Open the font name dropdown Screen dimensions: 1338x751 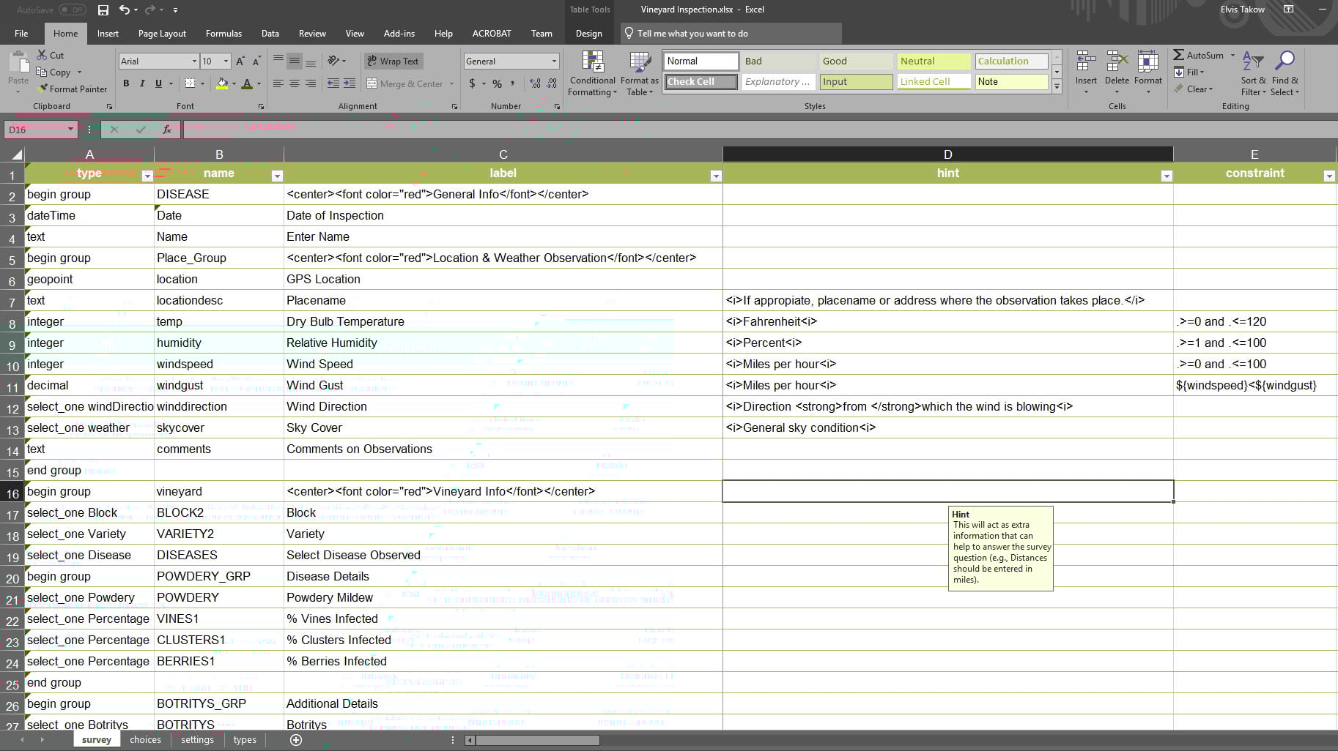point(194,61)
